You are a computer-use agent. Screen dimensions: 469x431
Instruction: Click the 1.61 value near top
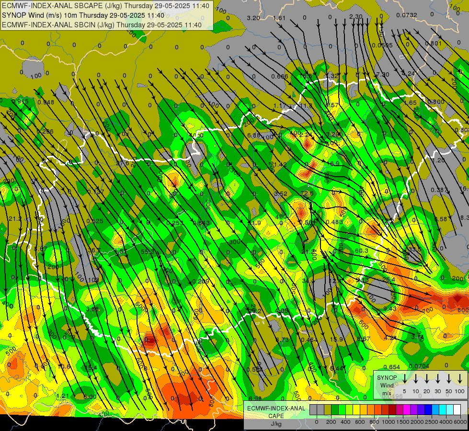(x=279, y=18)
